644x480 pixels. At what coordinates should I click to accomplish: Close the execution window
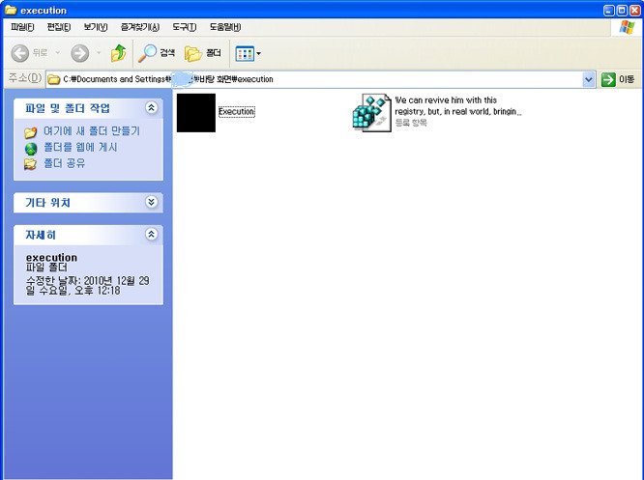click(634, 11)
